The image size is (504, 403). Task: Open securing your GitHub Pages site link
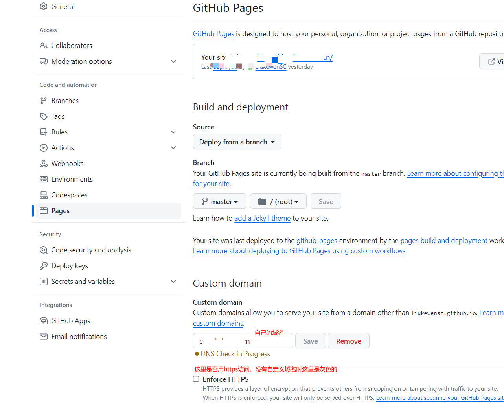[x=440, y=398]
